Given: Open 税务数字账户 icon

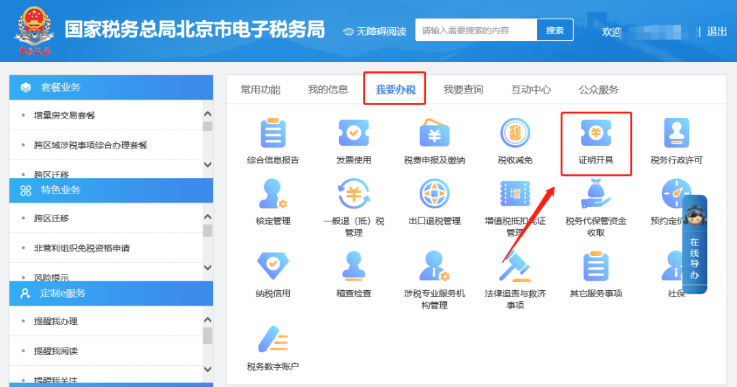Looking at the screenshot, I should coord(272,339).
